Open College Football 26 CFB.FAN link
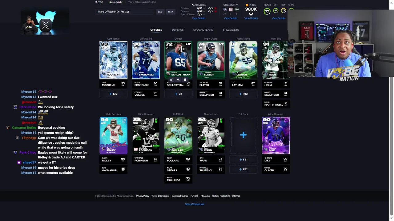This screenshot has width=394, height=221. click(x=226, y=196)
